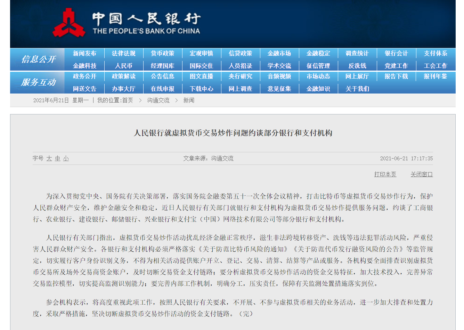This screenshot has width=464, height=330.
Task: Open 政务公开 under 服务互动
Action: click(84, 76)
